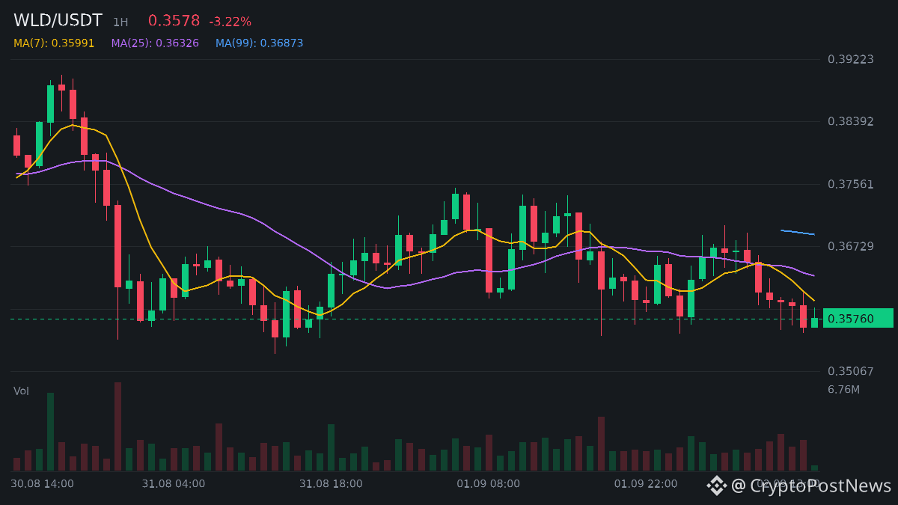Toggle the MA(7) indicator label

click(x=54, y=43)
